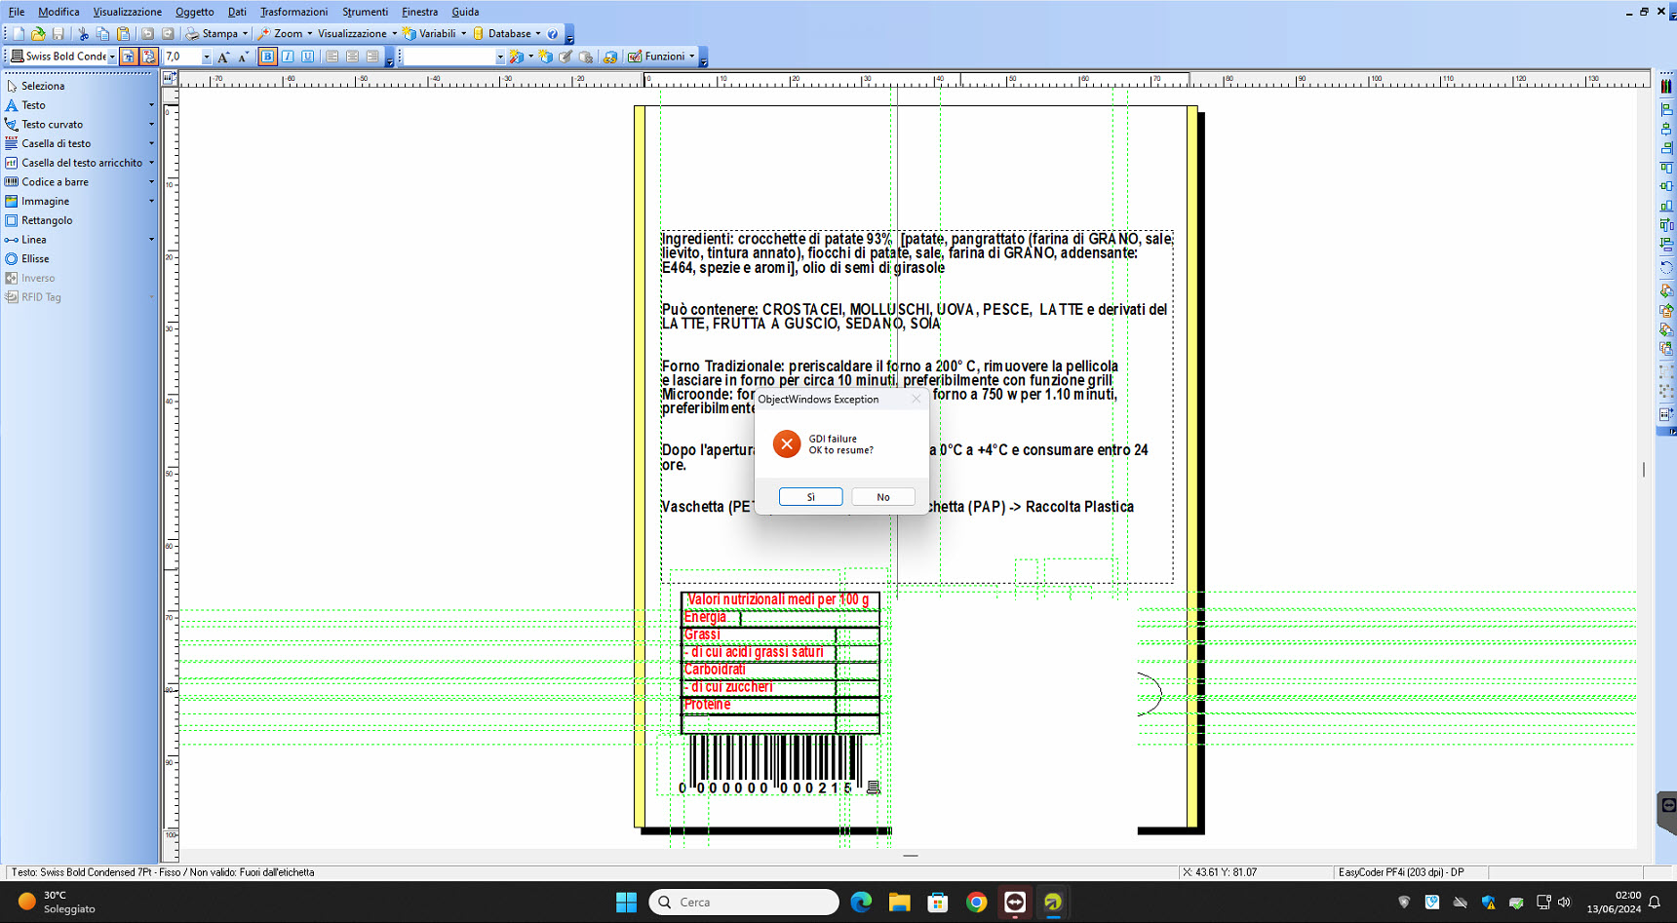Image resolution: width=1677 pixels, height=923 pixels.
Task: Open the weather widget showing 30°C
Action: tap(58, 902)
